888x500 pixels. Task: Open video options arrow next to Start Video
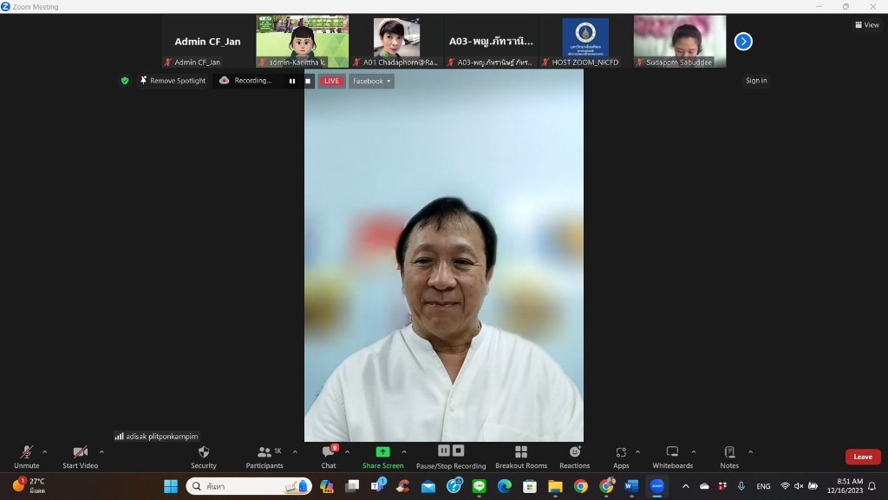click(101, 451)
